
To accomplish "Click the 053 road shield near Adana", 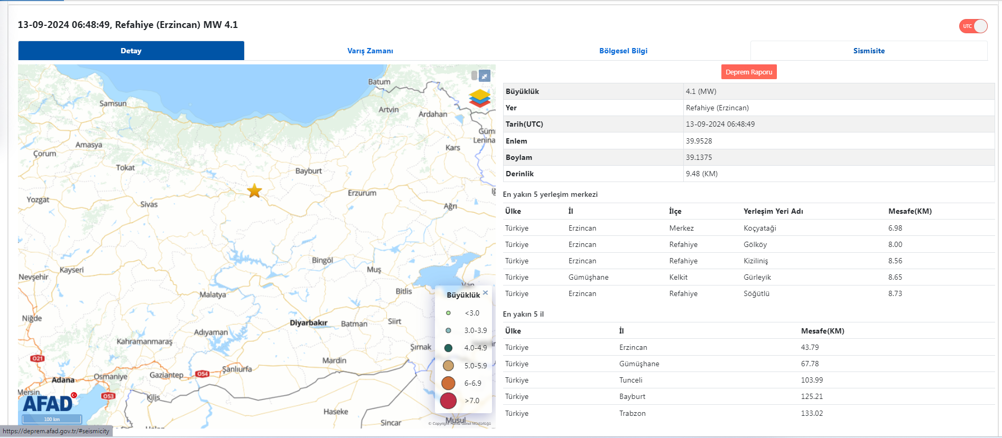I will pyautogui.click(x=108, y=396).
